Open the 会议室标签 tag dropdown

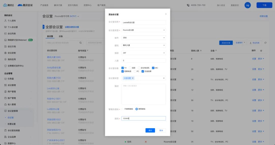click(x=143, y=78)
